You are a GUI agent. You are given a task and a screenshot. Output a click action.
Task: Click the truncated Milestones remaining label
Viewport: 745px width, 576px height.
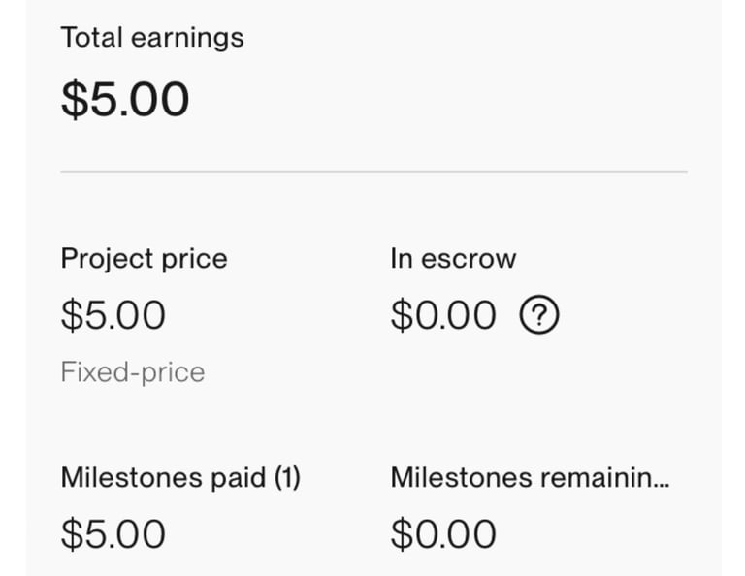coord(531,477)
